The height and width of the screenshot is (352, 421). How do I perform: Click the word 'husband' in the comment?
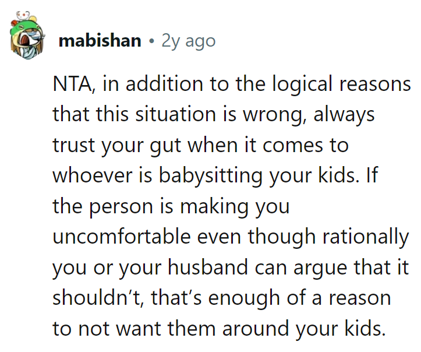[x=208, y=267]
